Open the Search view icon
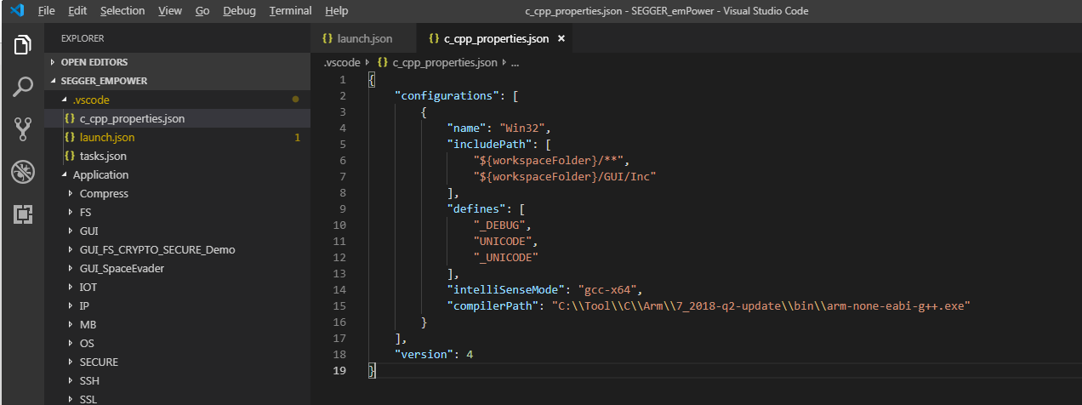This screenshot has height=405, width=1082. point(22,86)
